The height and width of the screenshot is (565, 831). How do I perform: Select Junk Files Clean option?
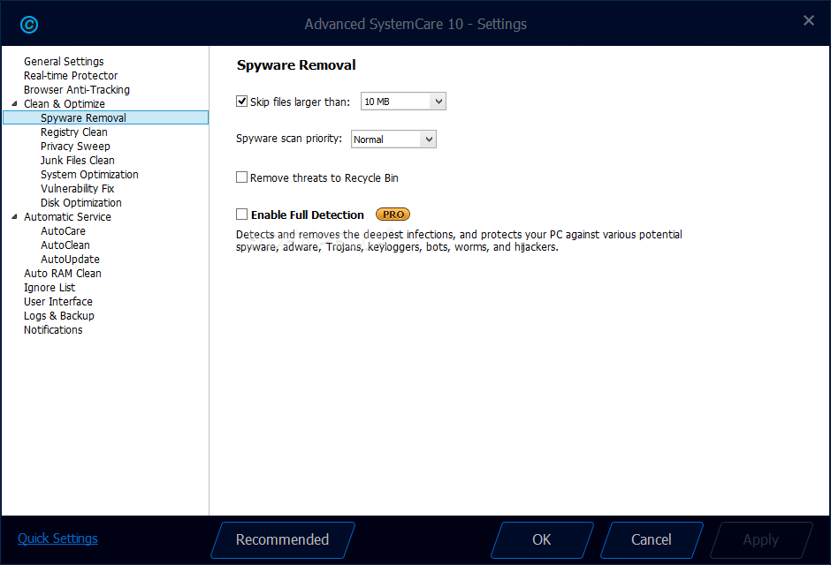(x=78, y=161)
